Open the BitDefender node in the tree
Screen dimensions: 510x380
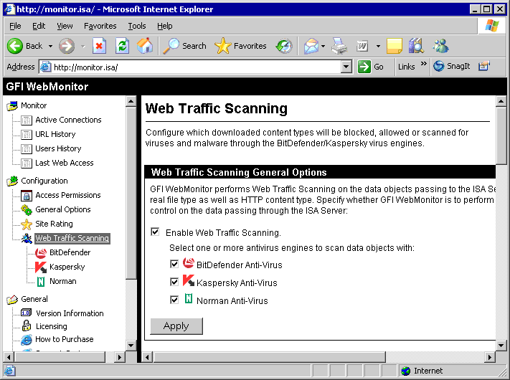pyautogui.click(x=70, y=252)
